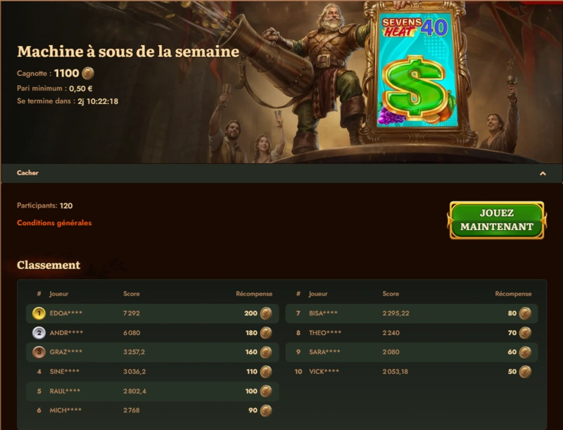Click the coin icon beside the 50 reward
Image resolution: width=563 pixels, height=430 pixels.
(525, 372)
